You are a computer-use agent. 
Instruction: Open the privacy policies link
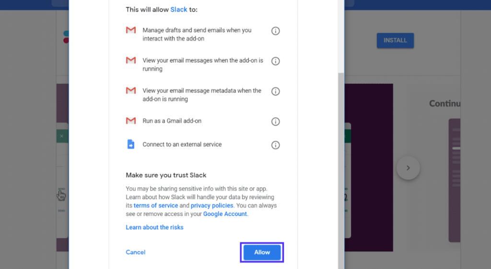[211, 205]
